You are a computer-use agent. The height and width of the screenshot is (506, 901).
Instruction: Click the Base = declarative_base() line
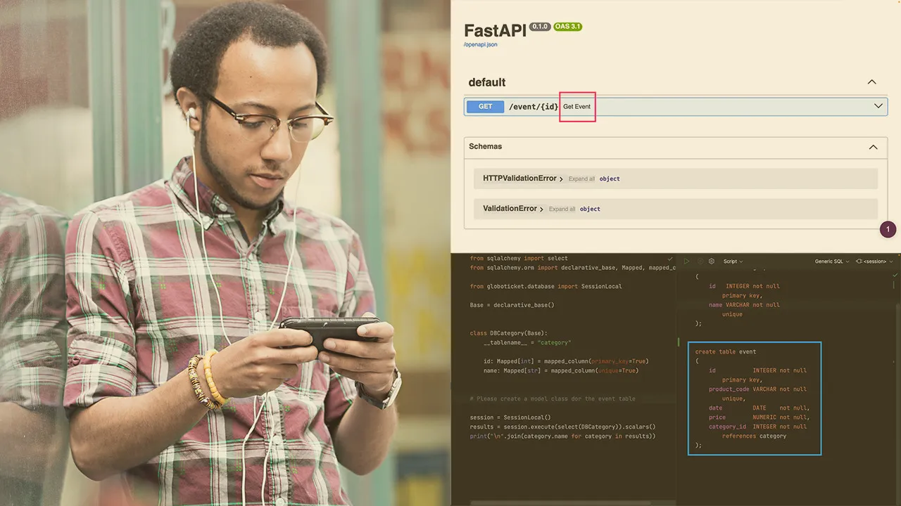512,305
